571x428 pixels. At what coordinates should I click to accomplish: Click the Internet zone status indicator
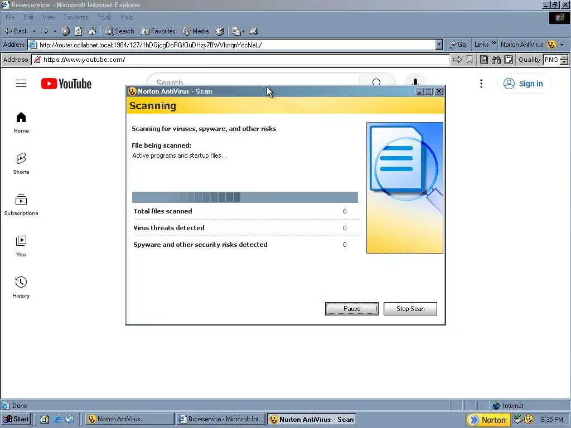point(508,406)
